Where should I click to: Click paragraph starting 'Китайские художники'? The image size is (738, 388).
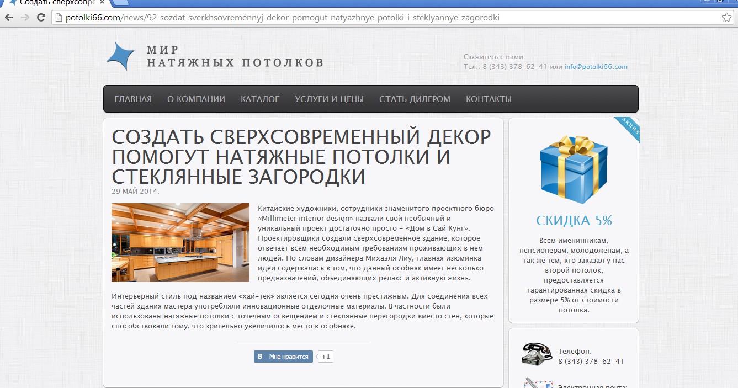point(376,243)
